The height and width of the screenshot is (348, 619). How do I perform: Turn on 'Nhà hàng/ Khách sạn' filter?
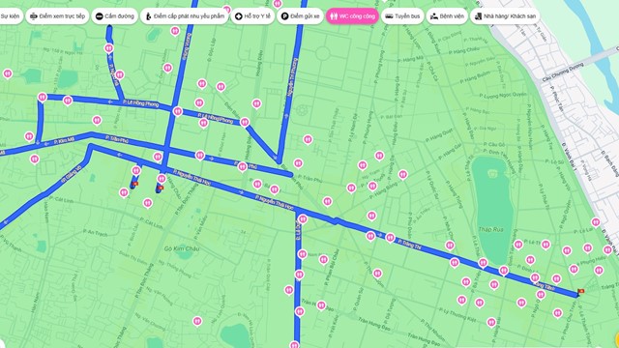click(505, 16)
